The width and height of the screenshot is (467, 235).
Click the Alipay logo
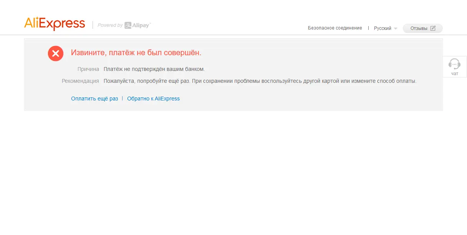coord(137,25)
